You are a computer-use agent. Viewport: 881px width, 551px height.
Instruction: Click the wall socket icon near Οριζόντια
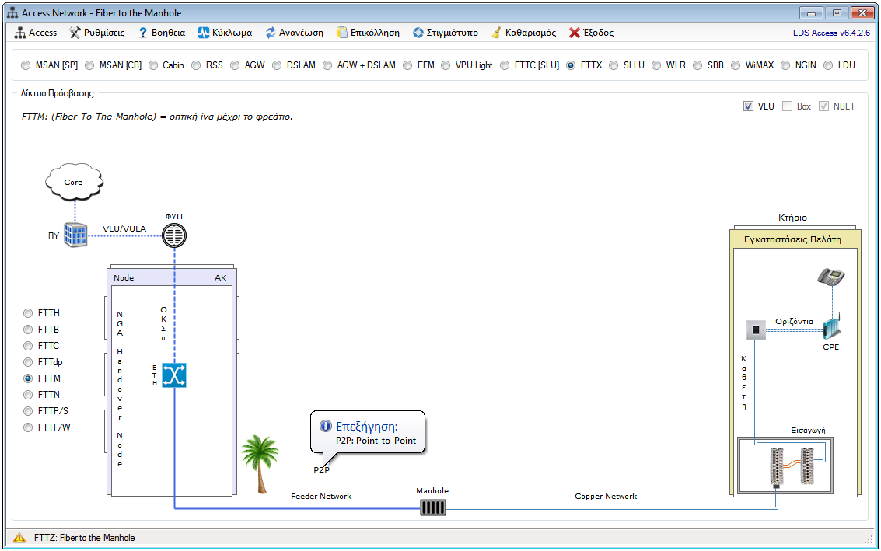pyautogui.click(x=756, y=330)
